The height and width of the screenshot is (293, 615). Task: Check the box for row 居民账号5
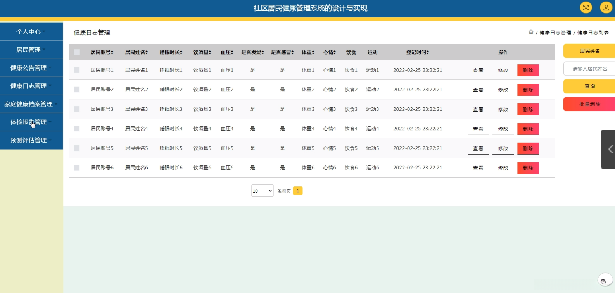77,148
